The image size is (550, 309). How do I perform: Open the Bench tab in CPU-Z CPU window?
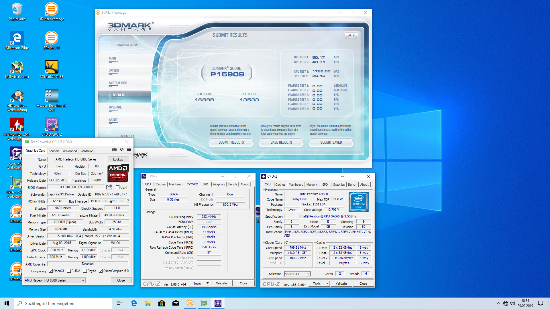(x=352, y=185)
